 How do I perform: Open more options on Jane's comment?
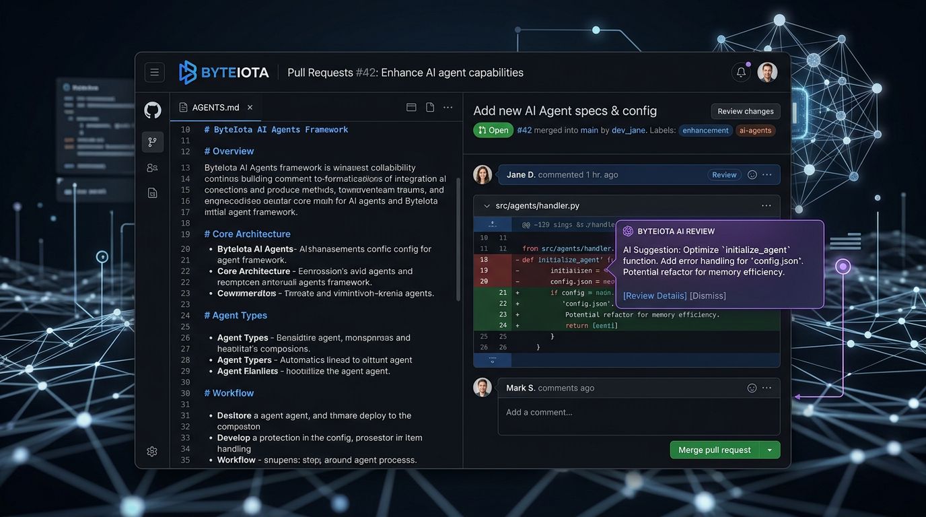pyautogui.click(x=767, y=174)
